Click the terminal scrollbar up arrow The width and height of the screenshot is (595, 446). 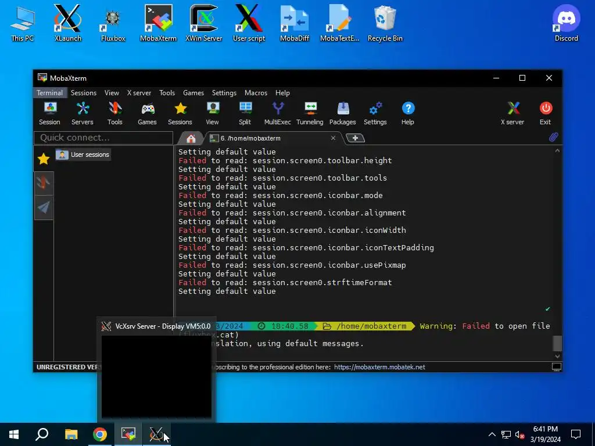557,151
